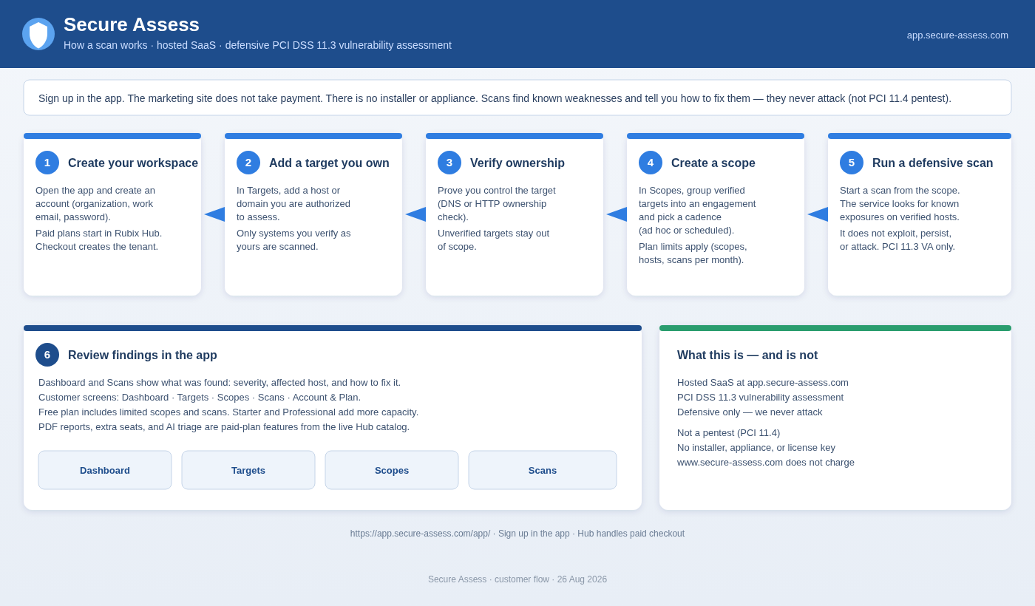Click "PCI DSS 11.3 vulnerability assessment" line in side panel
Image resolution: width=1035 pixels, height=606 pixels.
pos(760,398)
